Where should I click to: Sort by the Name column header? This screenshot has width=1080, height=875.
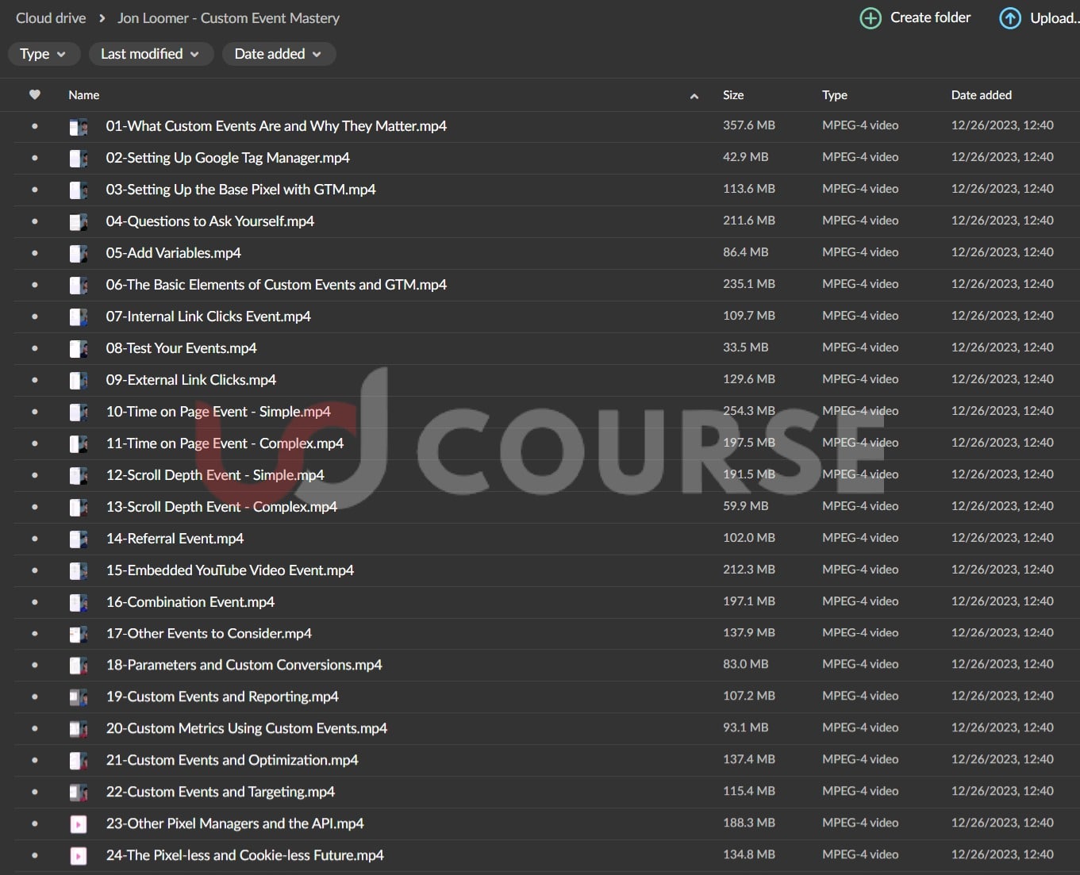pyautogui.click(x=84, y=95)
